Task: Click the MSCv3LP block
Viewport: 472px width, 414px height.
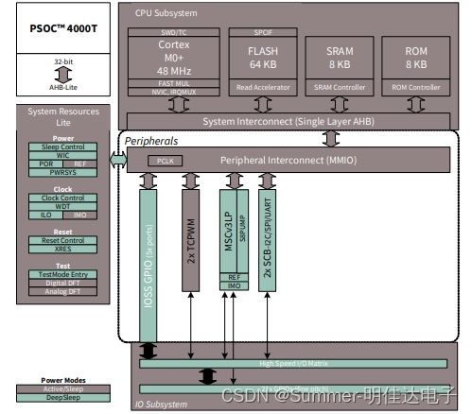Action: [228, 232]
